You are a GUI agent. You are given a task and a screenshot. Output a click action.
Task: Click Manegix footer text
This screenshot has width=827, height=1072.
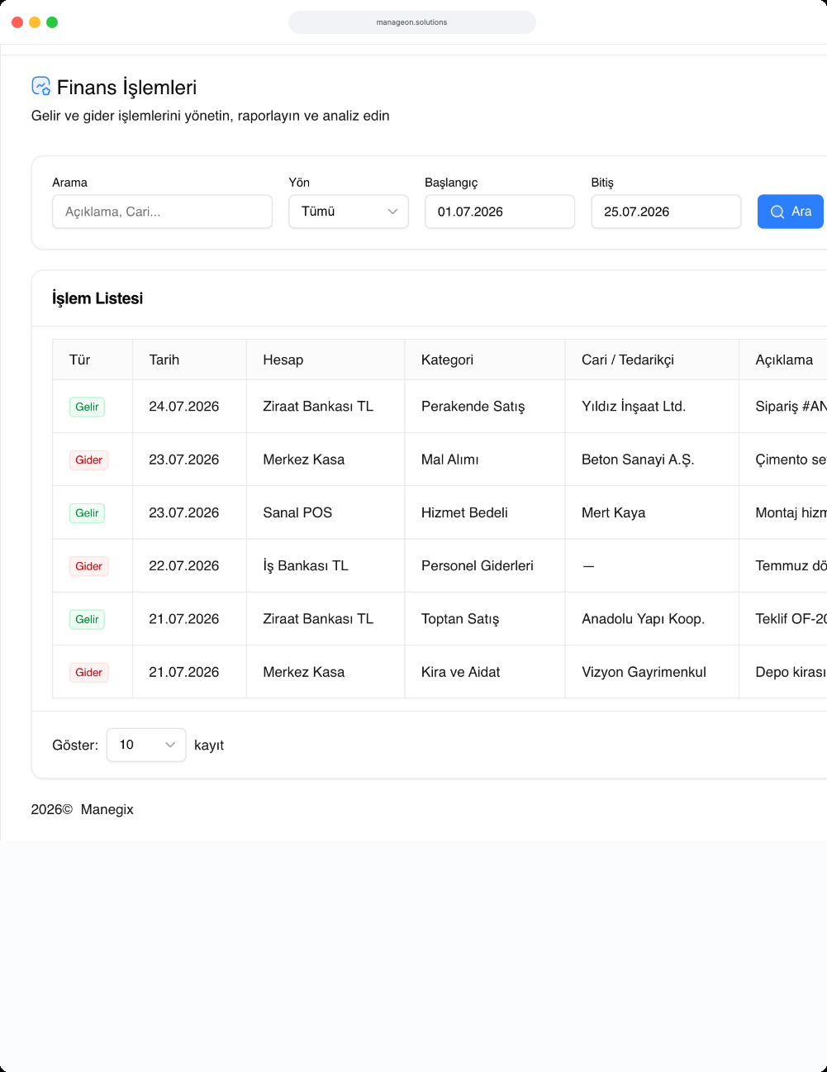107,809
